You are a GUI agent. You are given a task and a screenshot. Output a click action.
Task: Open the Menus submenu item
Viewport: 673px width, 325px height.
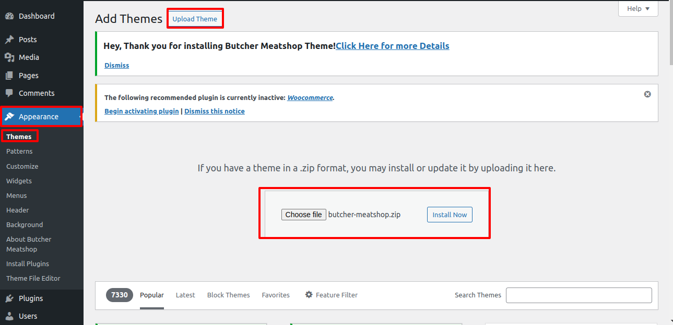[17, 195]
